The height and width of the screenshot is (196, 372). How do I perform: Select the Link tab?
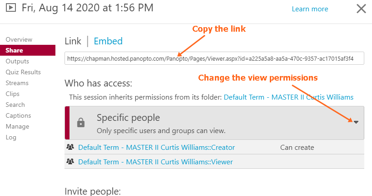[73, 41]
